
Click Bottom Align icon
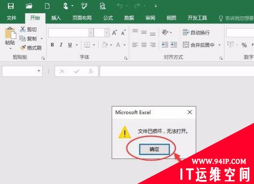point(153,33)
